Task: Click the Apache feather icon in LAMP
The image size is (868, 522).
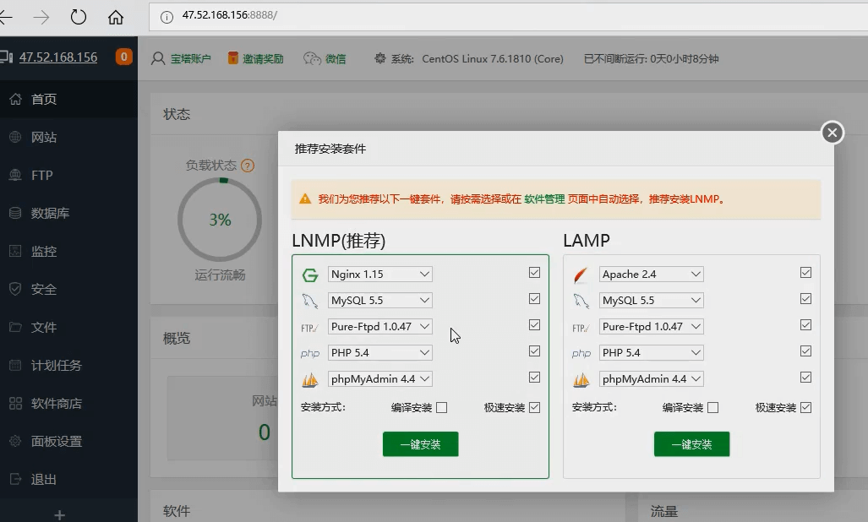Action: [581, 275]
